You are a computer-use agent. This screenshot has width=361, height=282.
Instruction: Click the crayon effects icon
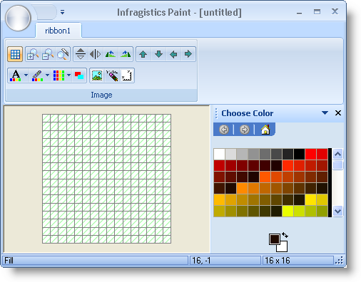112,75
